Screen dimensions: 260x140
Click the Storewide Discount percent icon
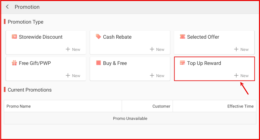[x=14, y=37]
